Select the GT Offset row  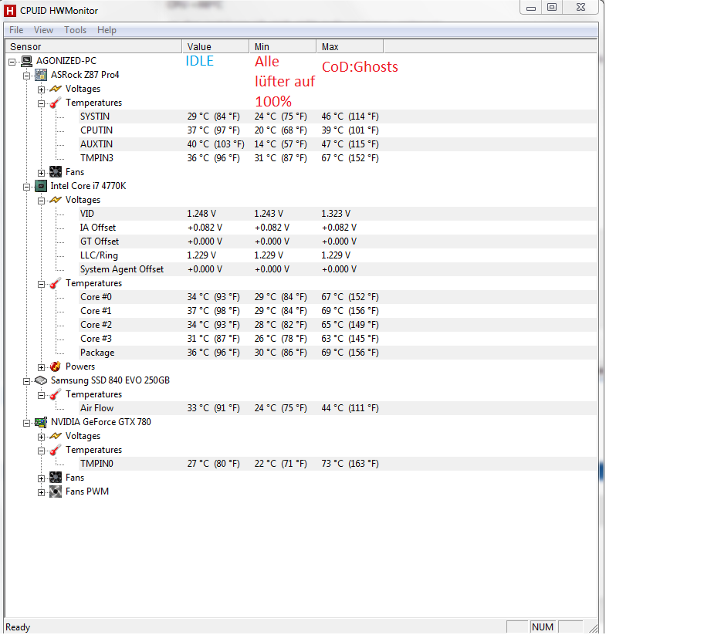(337, 242)
